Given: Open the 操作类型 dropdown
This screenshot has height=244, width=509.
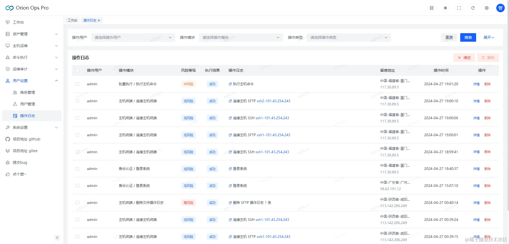Looking at the screenshot, I should pyautogui.click(x=349, y=37).
